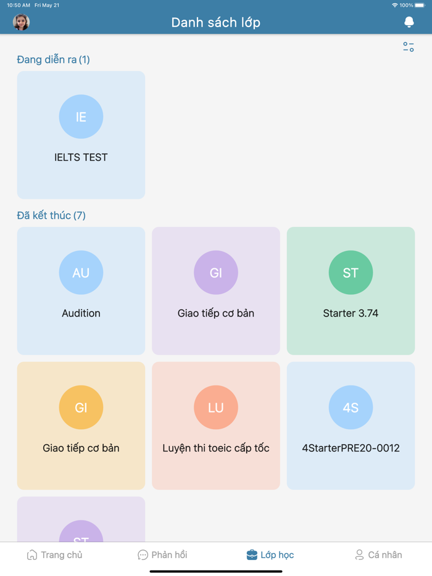The width and height of the screenshot is (432, 576).
Task: Open Luyện thi toeic cấp tốc class
Action: 215,448
